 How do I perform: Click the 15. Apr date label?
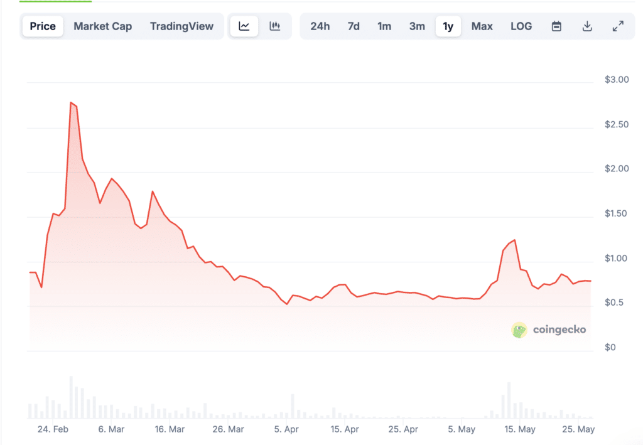(x=345, y=429)
